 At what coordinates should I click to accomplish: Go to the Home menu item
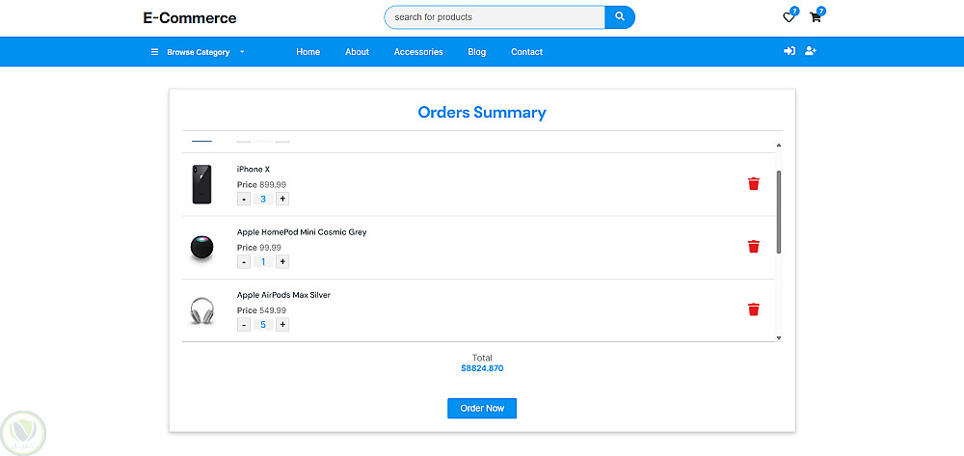coord(308,52)
